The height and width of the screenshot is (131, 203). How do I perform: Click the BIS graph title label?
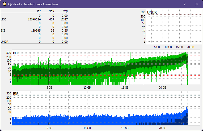point(16,94)
